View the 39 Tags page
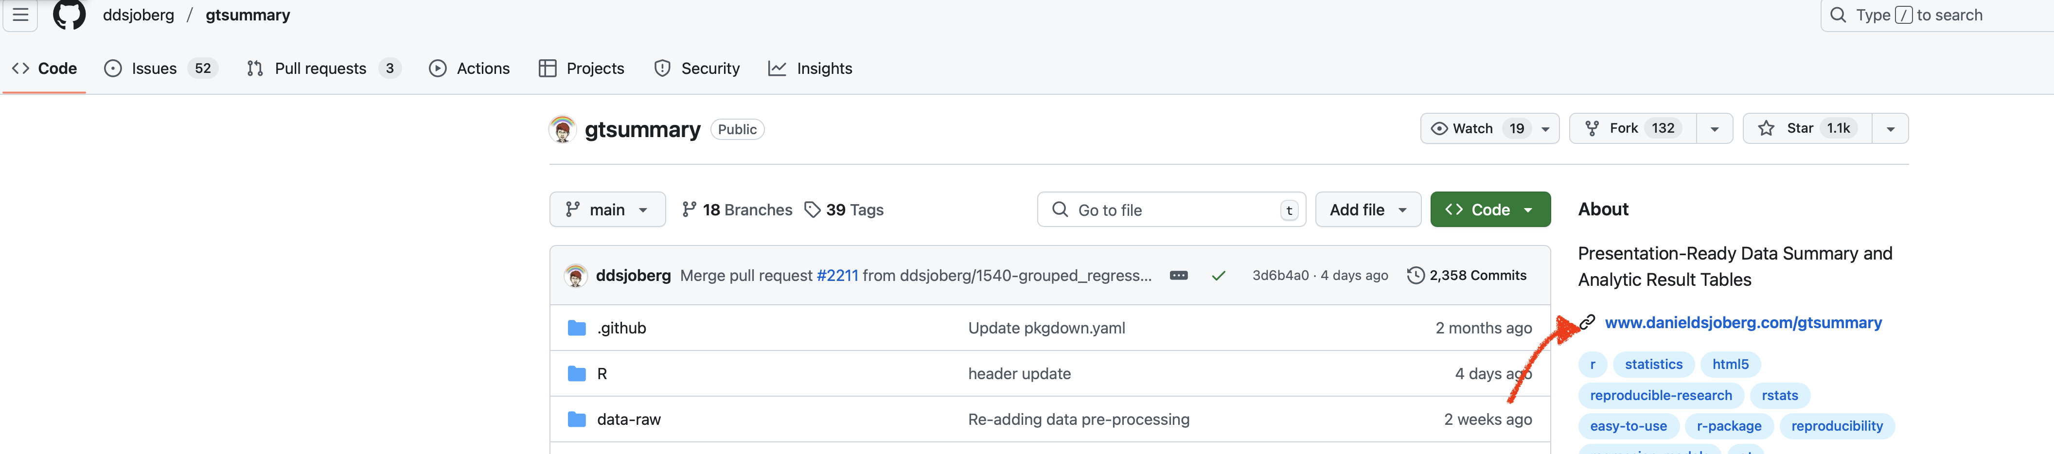 (x=844, y=210)
